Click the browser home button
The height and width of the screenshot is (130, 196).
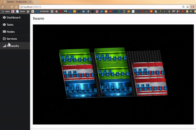(16, 7)
